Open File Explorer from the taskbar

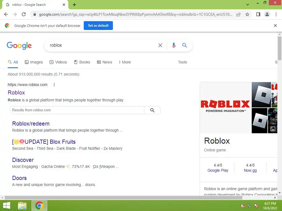22,206
